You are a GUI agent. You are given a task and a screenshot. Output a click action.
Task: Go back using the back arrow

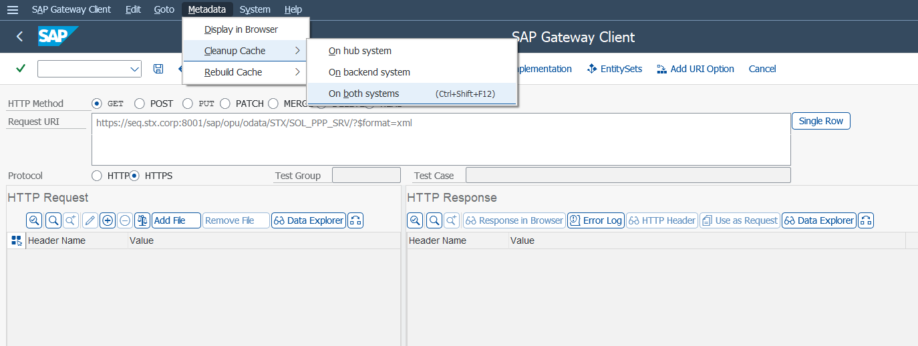click(19, 37)
